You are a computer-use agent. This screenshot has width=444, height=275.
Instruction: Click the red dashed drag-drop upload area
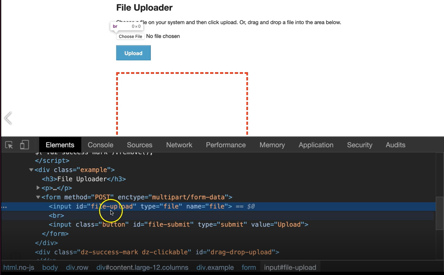[x=182, y=104]
